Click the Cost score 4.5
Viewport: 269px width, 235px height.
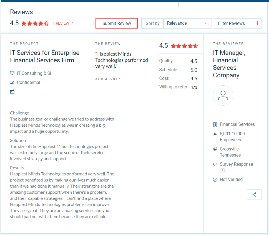pyautogui.click(x=194, y=79)
